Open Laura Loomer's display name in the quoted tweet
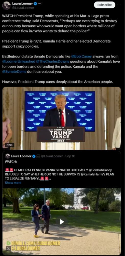This screenshot has height=256, width=125. [x=21, y=156]
